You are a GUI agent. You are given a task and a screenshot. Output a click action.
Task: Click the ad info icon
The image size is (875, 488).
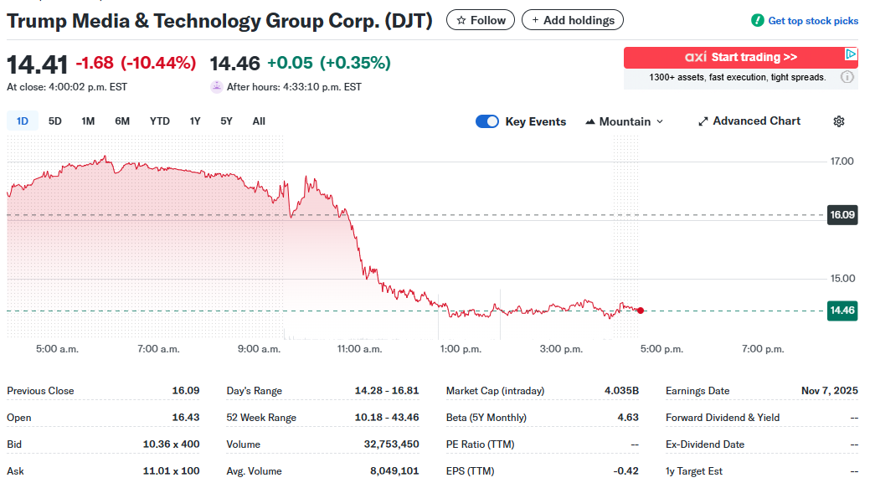(x=847, y=77)
